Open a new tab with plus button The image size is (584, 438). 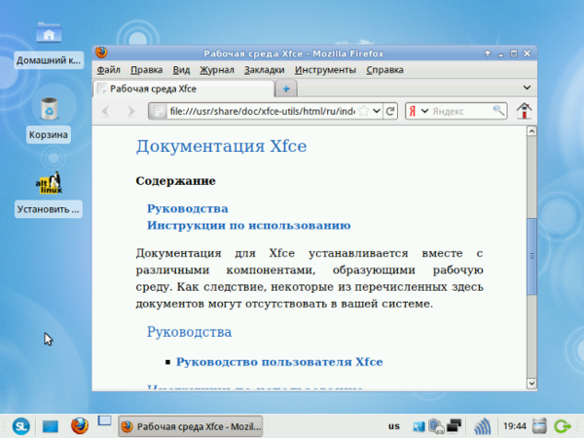[x=286, y=89]
